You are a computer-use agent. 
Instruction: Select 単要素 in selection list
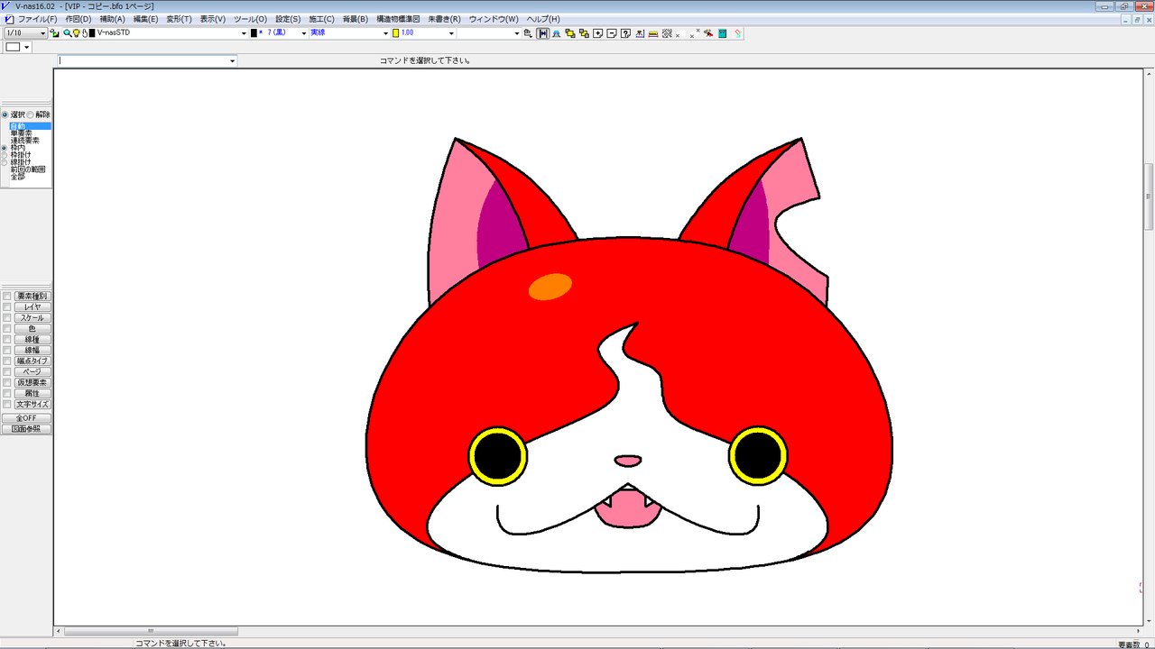(x=22, y=133)
